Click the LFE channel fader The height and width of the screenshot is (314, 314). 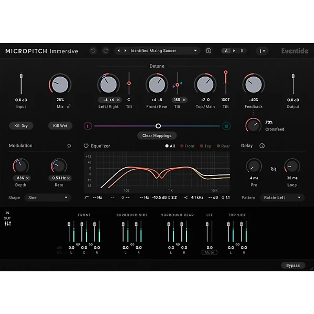coord(207,224)
